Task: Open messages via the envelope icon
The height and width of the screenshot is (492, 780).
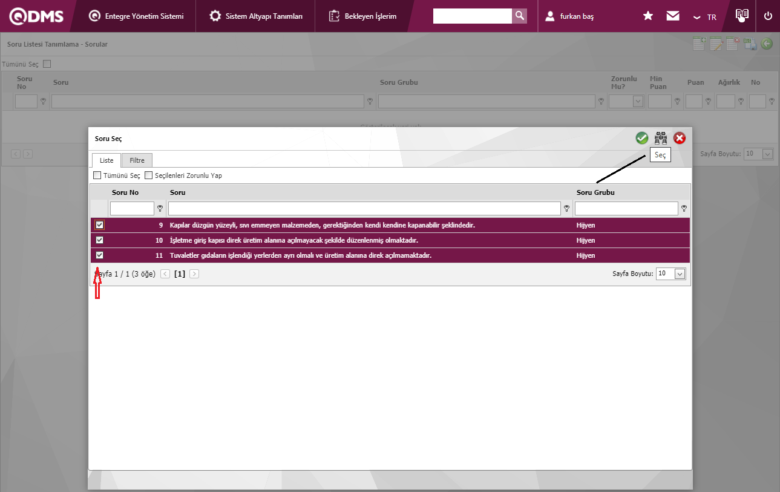Action: [x=673, y=16]
